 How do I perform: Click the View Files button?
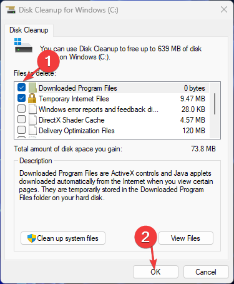186,238
